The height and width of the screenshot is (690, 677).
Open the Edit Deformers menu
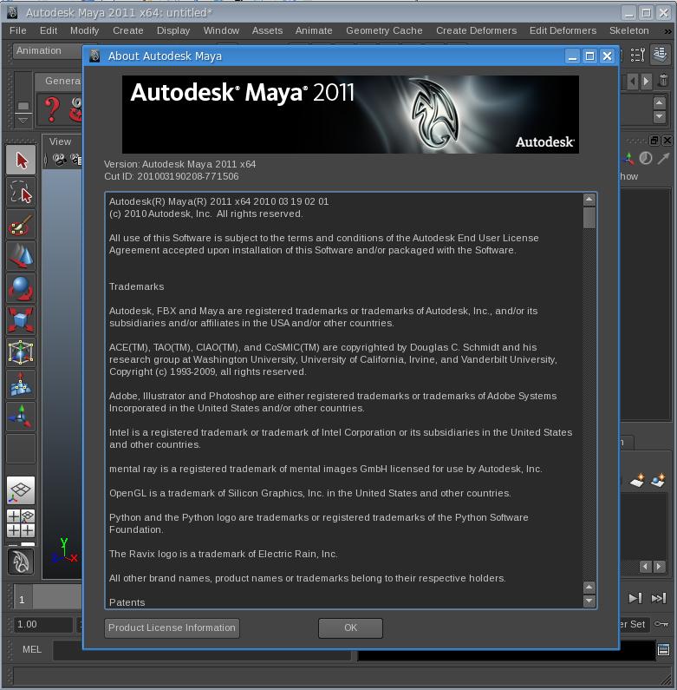click(563, 30)
